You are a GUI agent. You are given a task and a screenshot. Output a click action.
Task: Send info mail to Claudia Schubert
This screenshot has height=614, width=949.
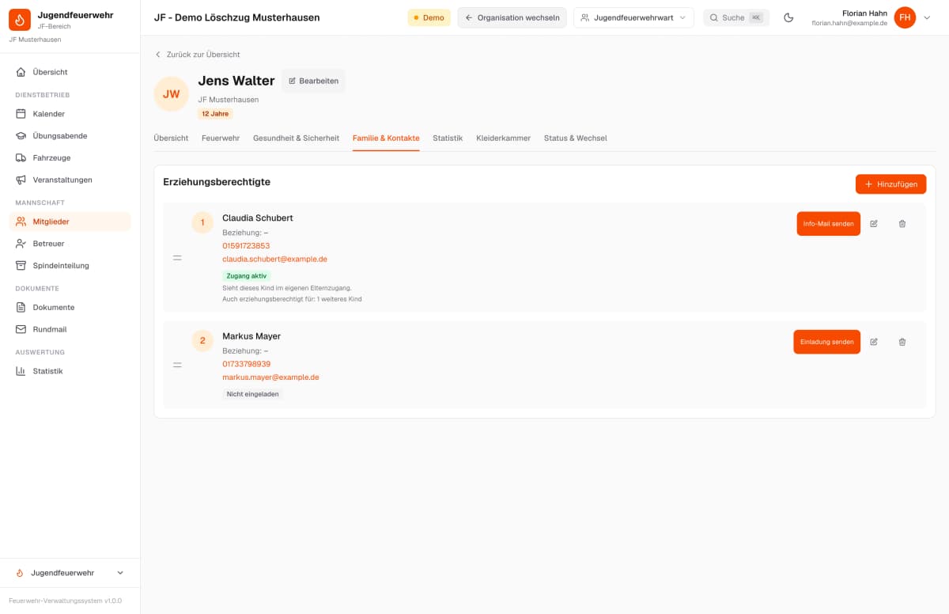click(828, 224)
